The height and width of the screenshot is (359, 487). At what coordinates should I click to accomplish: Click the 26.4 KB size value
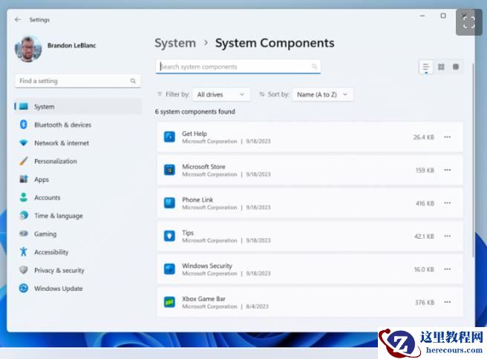click(x=424, y=137)
